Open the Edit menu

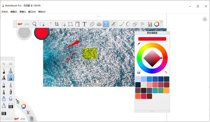14,12
